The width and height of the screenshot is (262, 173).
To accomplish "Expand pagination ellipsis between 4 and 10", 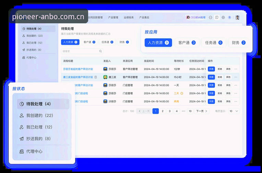I will click(183, 111).
